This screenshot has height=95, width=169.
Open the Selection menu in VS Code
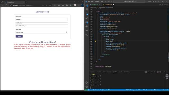[x=97, y=2]
